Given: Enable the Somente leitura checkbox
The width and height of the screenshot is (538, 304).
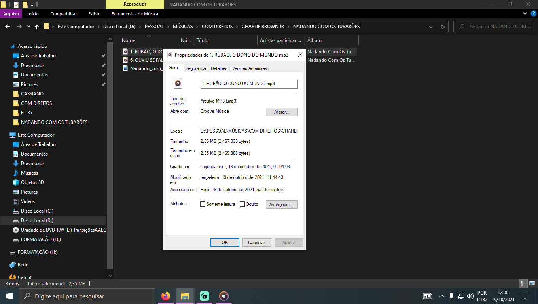Looking at the screenshot, I should coord(203,204).
